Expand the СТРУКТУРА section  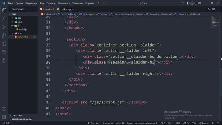pos(17,116)
